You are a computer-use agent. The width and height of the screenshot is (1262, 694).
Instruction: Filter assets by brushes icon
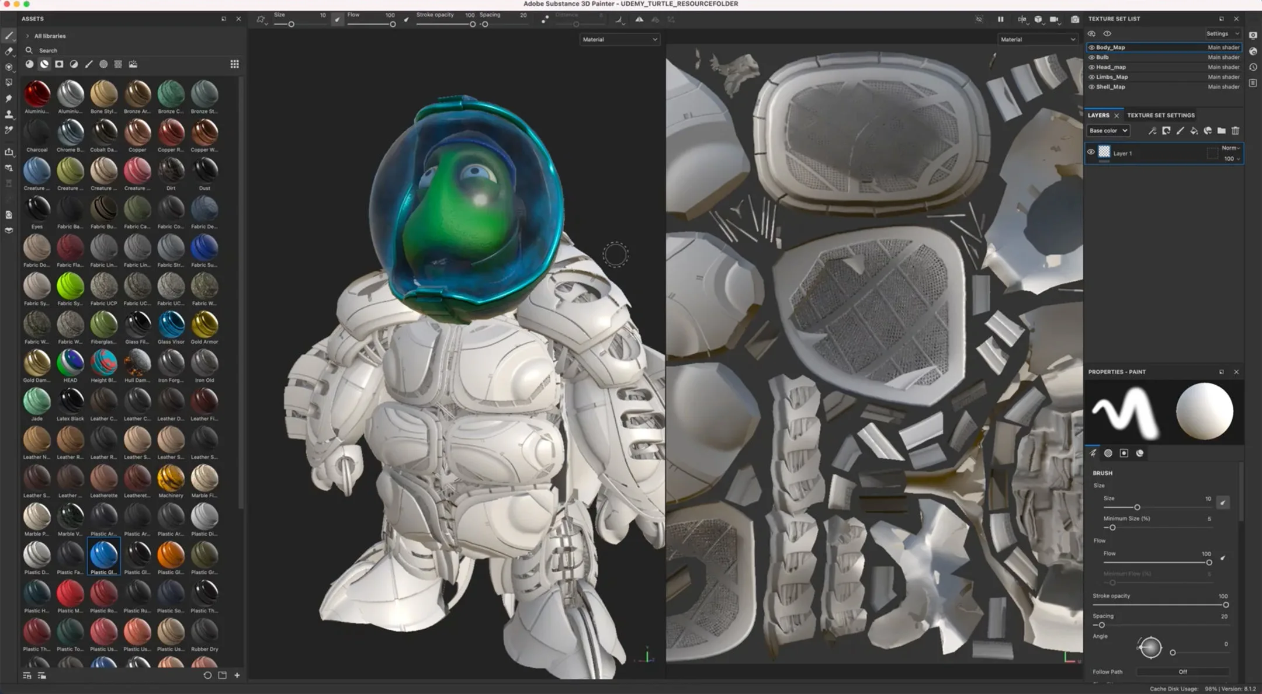89,64
